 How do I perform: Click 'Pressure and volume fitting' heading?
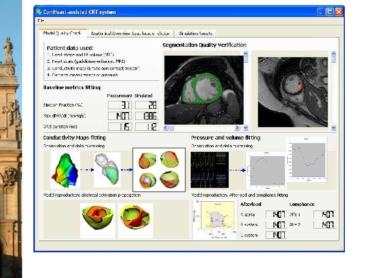226,138
